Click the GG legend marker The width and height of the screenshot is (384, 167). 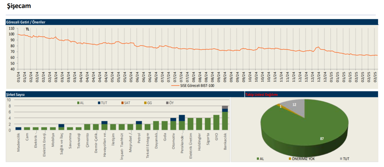coord(145,103)
